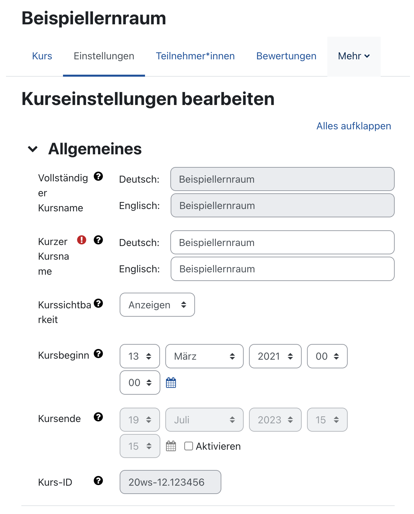
Task: Enable the Aktivieren checkbox for Kursende
Action: click(x=189, y=446)
